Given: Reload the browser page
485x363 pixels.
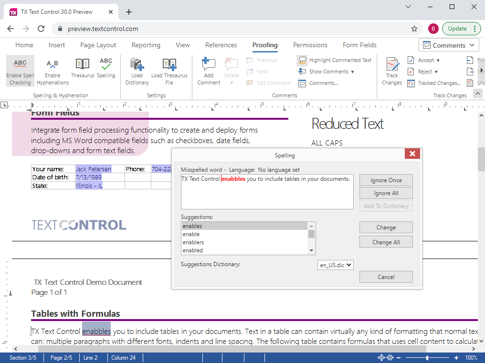Looking at the screenshot, I should tap(41, 29).
